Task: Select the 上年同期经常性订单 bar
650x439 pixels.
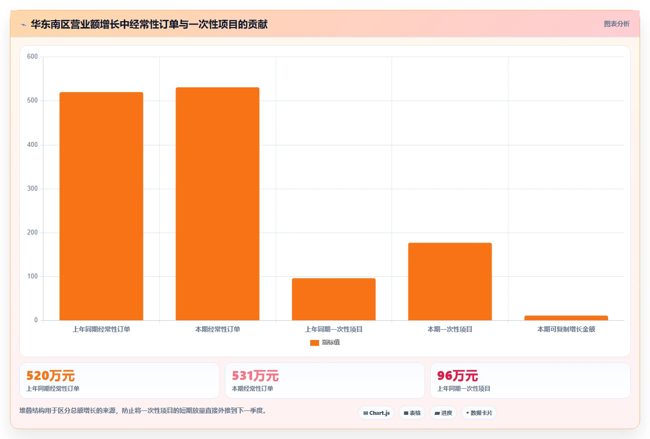Action: point(101,206)
